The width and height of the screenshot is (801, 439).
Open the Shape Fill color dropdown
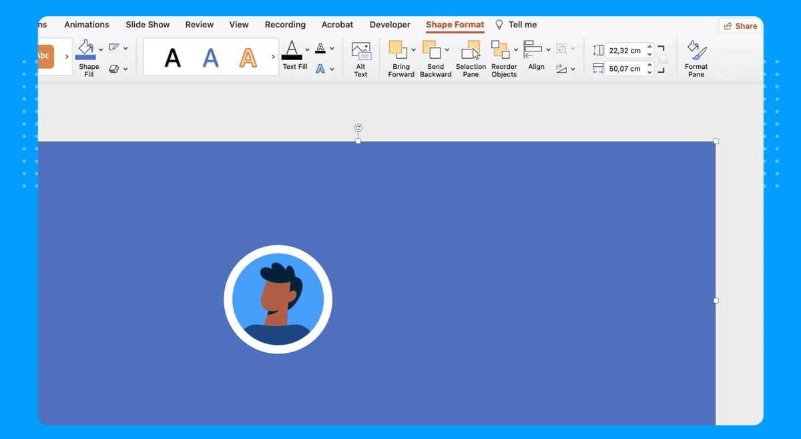pyautogui.click(x=101, y=49)
